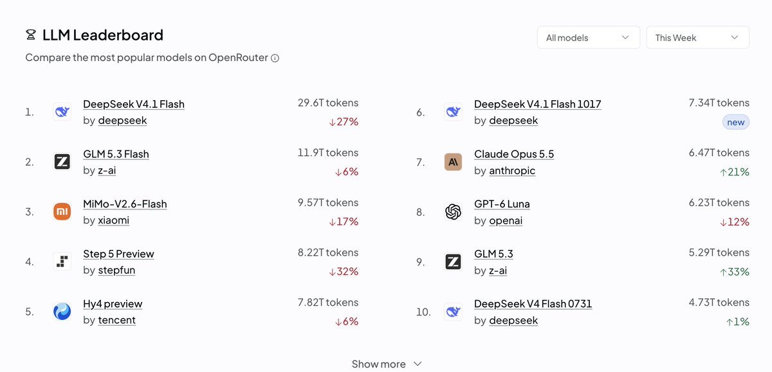Click the tencent author link
This screenshot has width=772, height=372.
click(x=116, y=320)
